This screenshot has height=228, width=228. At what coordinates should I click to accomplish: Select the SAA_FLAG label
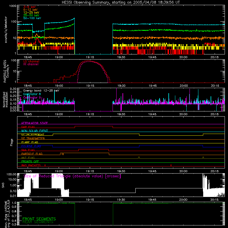[x=28, y=150]
